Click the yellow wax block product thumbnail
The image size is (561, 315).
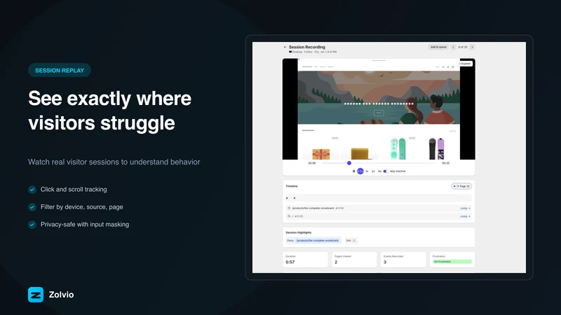tap(360, 153)
